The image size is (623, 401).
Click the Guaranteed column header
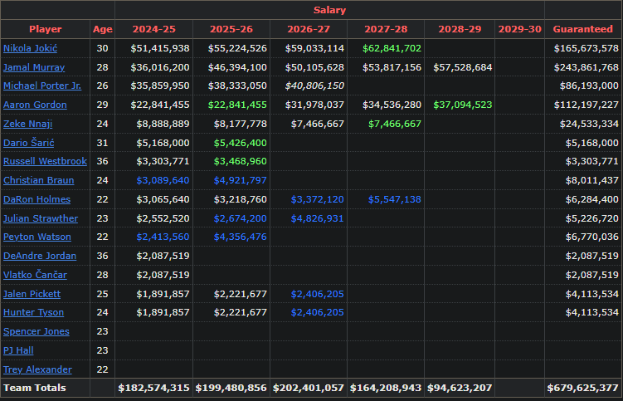point(583,29)
